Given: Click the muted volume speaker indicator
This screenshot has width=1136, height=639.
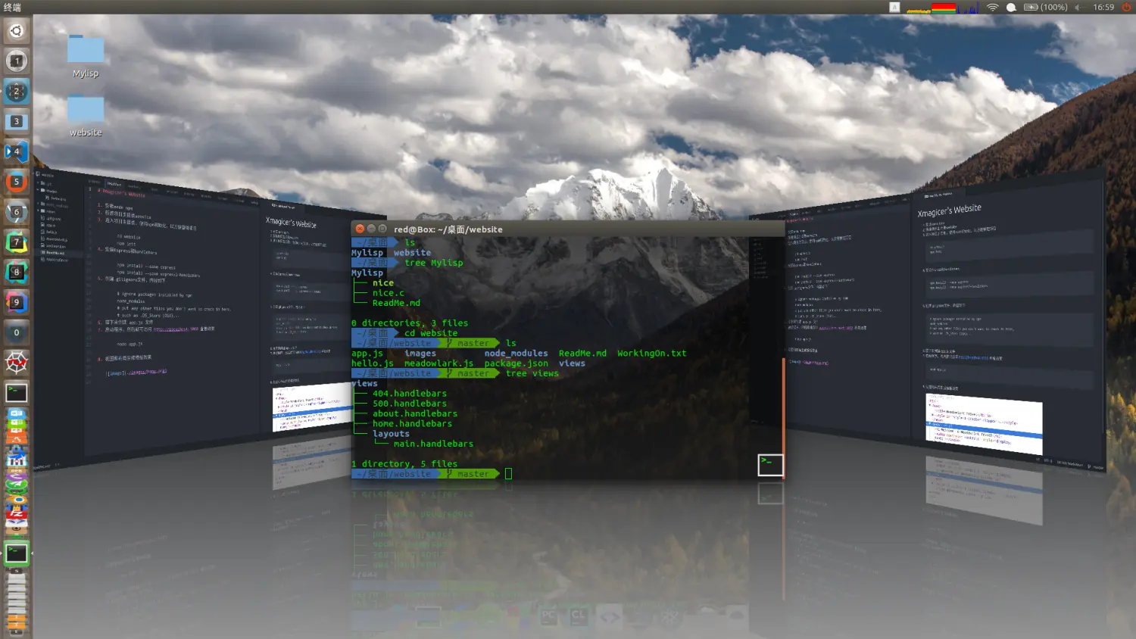Looking at the screenshot, I should [x=1078, y=8].
